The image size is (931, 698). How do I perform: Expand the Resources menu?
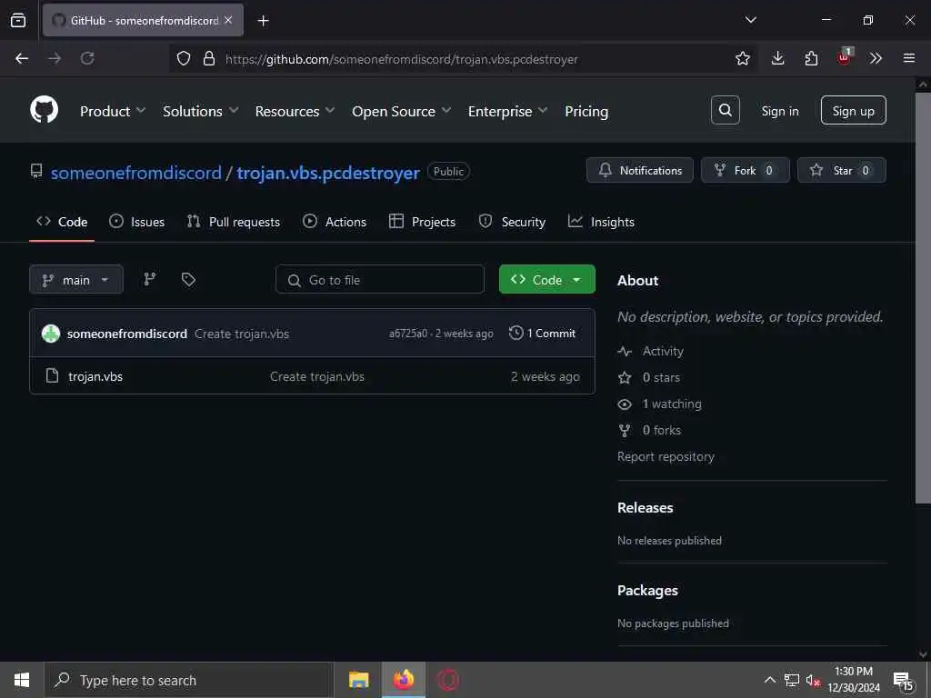coord(295,111)
